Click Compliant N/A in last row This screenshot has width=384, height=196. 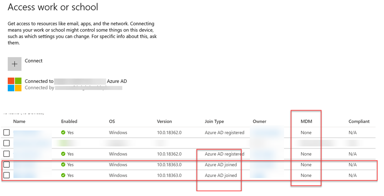pos(352,175)
